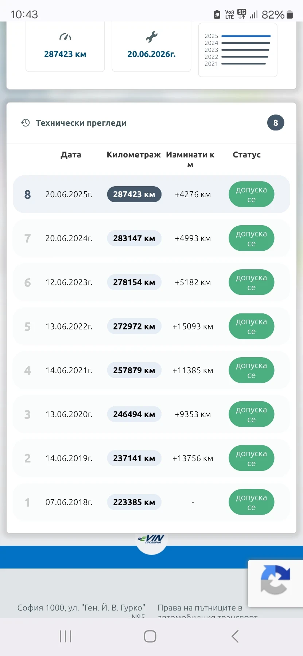Tap the inspections count badge 8
303x656 pixels.
coord(275,123)
